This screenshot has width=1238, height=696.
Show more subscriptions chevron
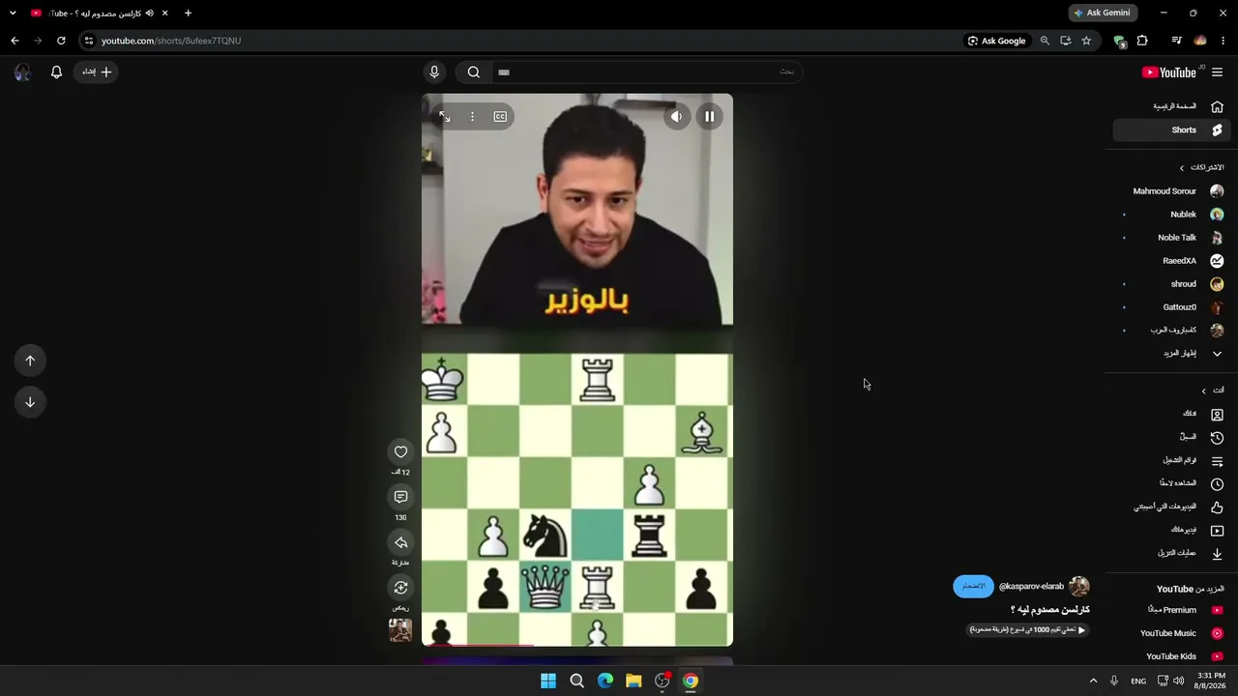click(1217, 354)
